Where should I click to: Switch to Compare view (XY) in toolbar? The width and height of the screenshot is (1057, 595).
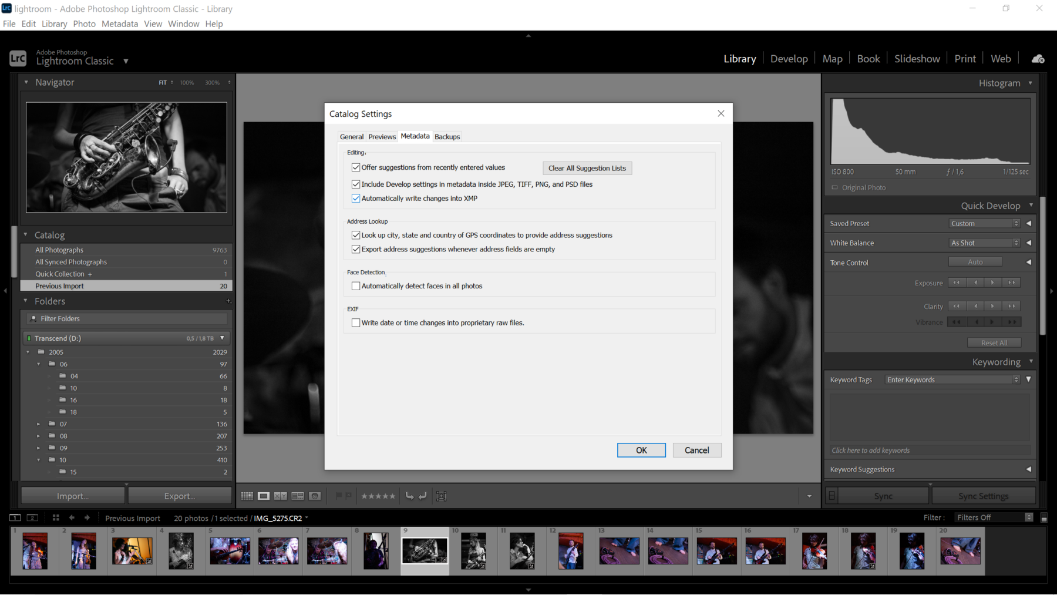(281, 496)
